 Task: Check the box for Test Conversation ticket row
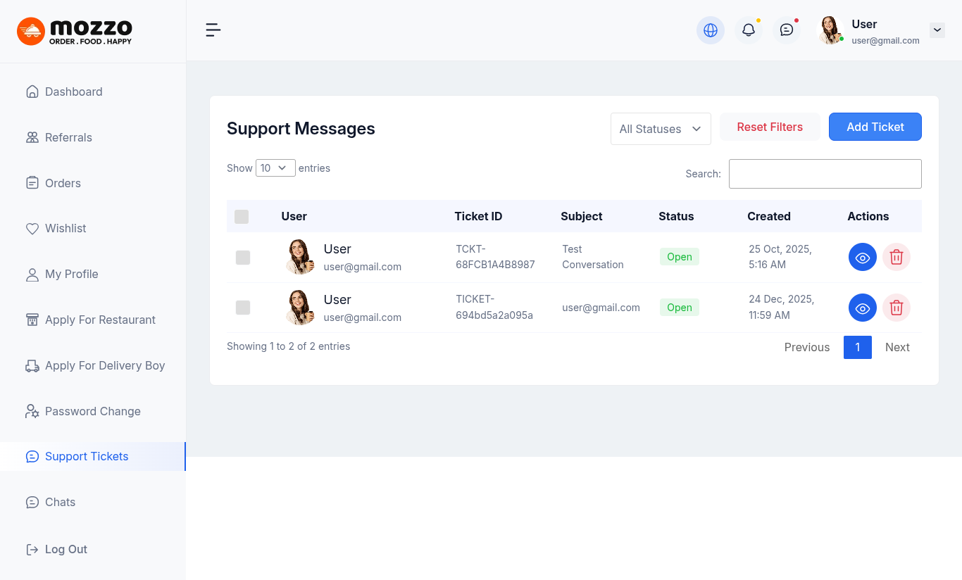(243, 258)
